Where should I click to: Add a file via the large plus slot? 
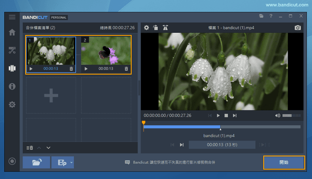(x=51, y=95)
